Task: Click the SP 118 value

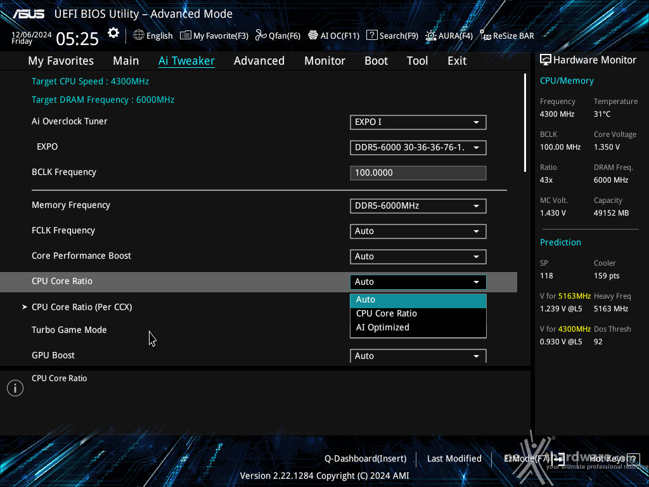Action: [x=546, y=276]
